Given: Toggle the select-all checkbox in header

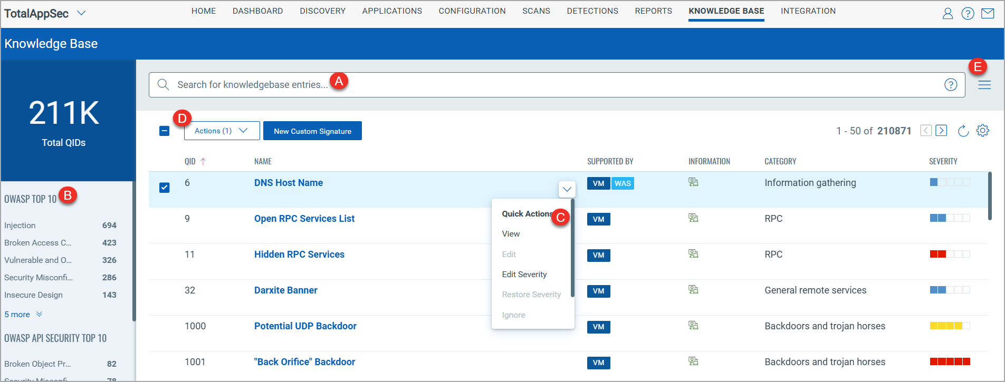Looking at the screenshot, I should point(165,131).
